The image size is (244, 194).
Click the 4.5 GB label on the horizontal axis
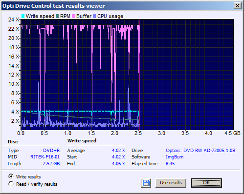point(232,133)
